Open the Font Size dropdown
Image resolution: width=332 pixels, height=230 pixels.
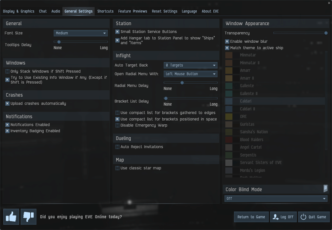(x=81, y=33)
